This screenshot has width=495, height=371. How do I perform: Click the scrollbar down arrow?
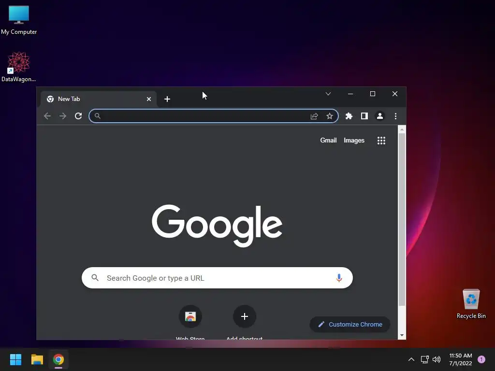point(402,335)
